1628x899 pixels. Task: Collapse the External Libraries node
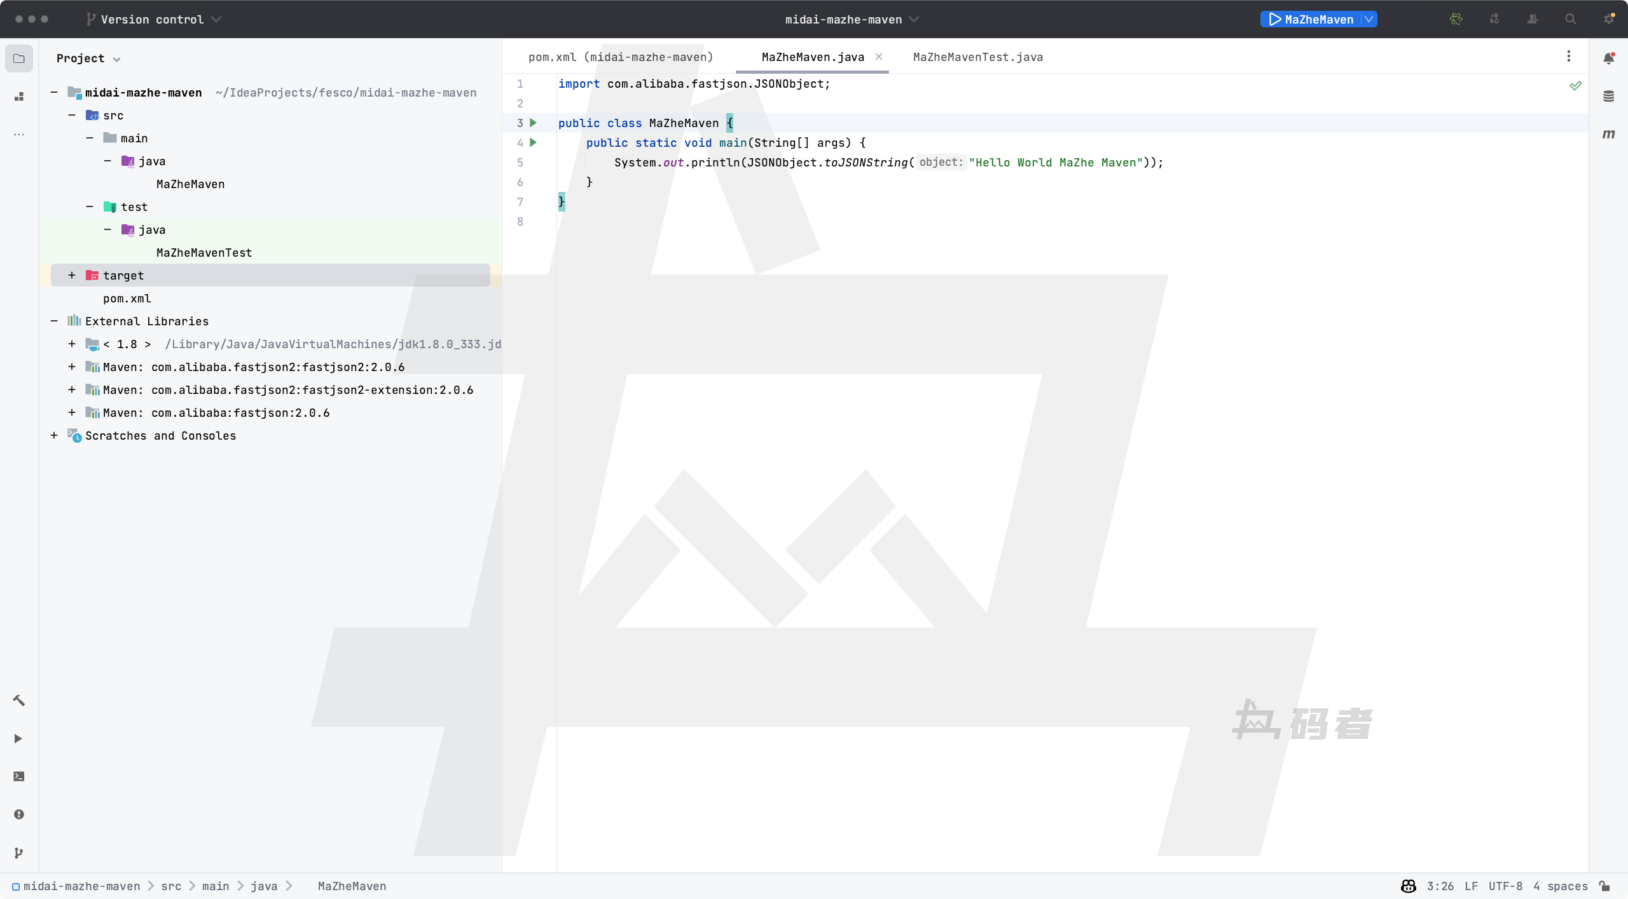54,321
